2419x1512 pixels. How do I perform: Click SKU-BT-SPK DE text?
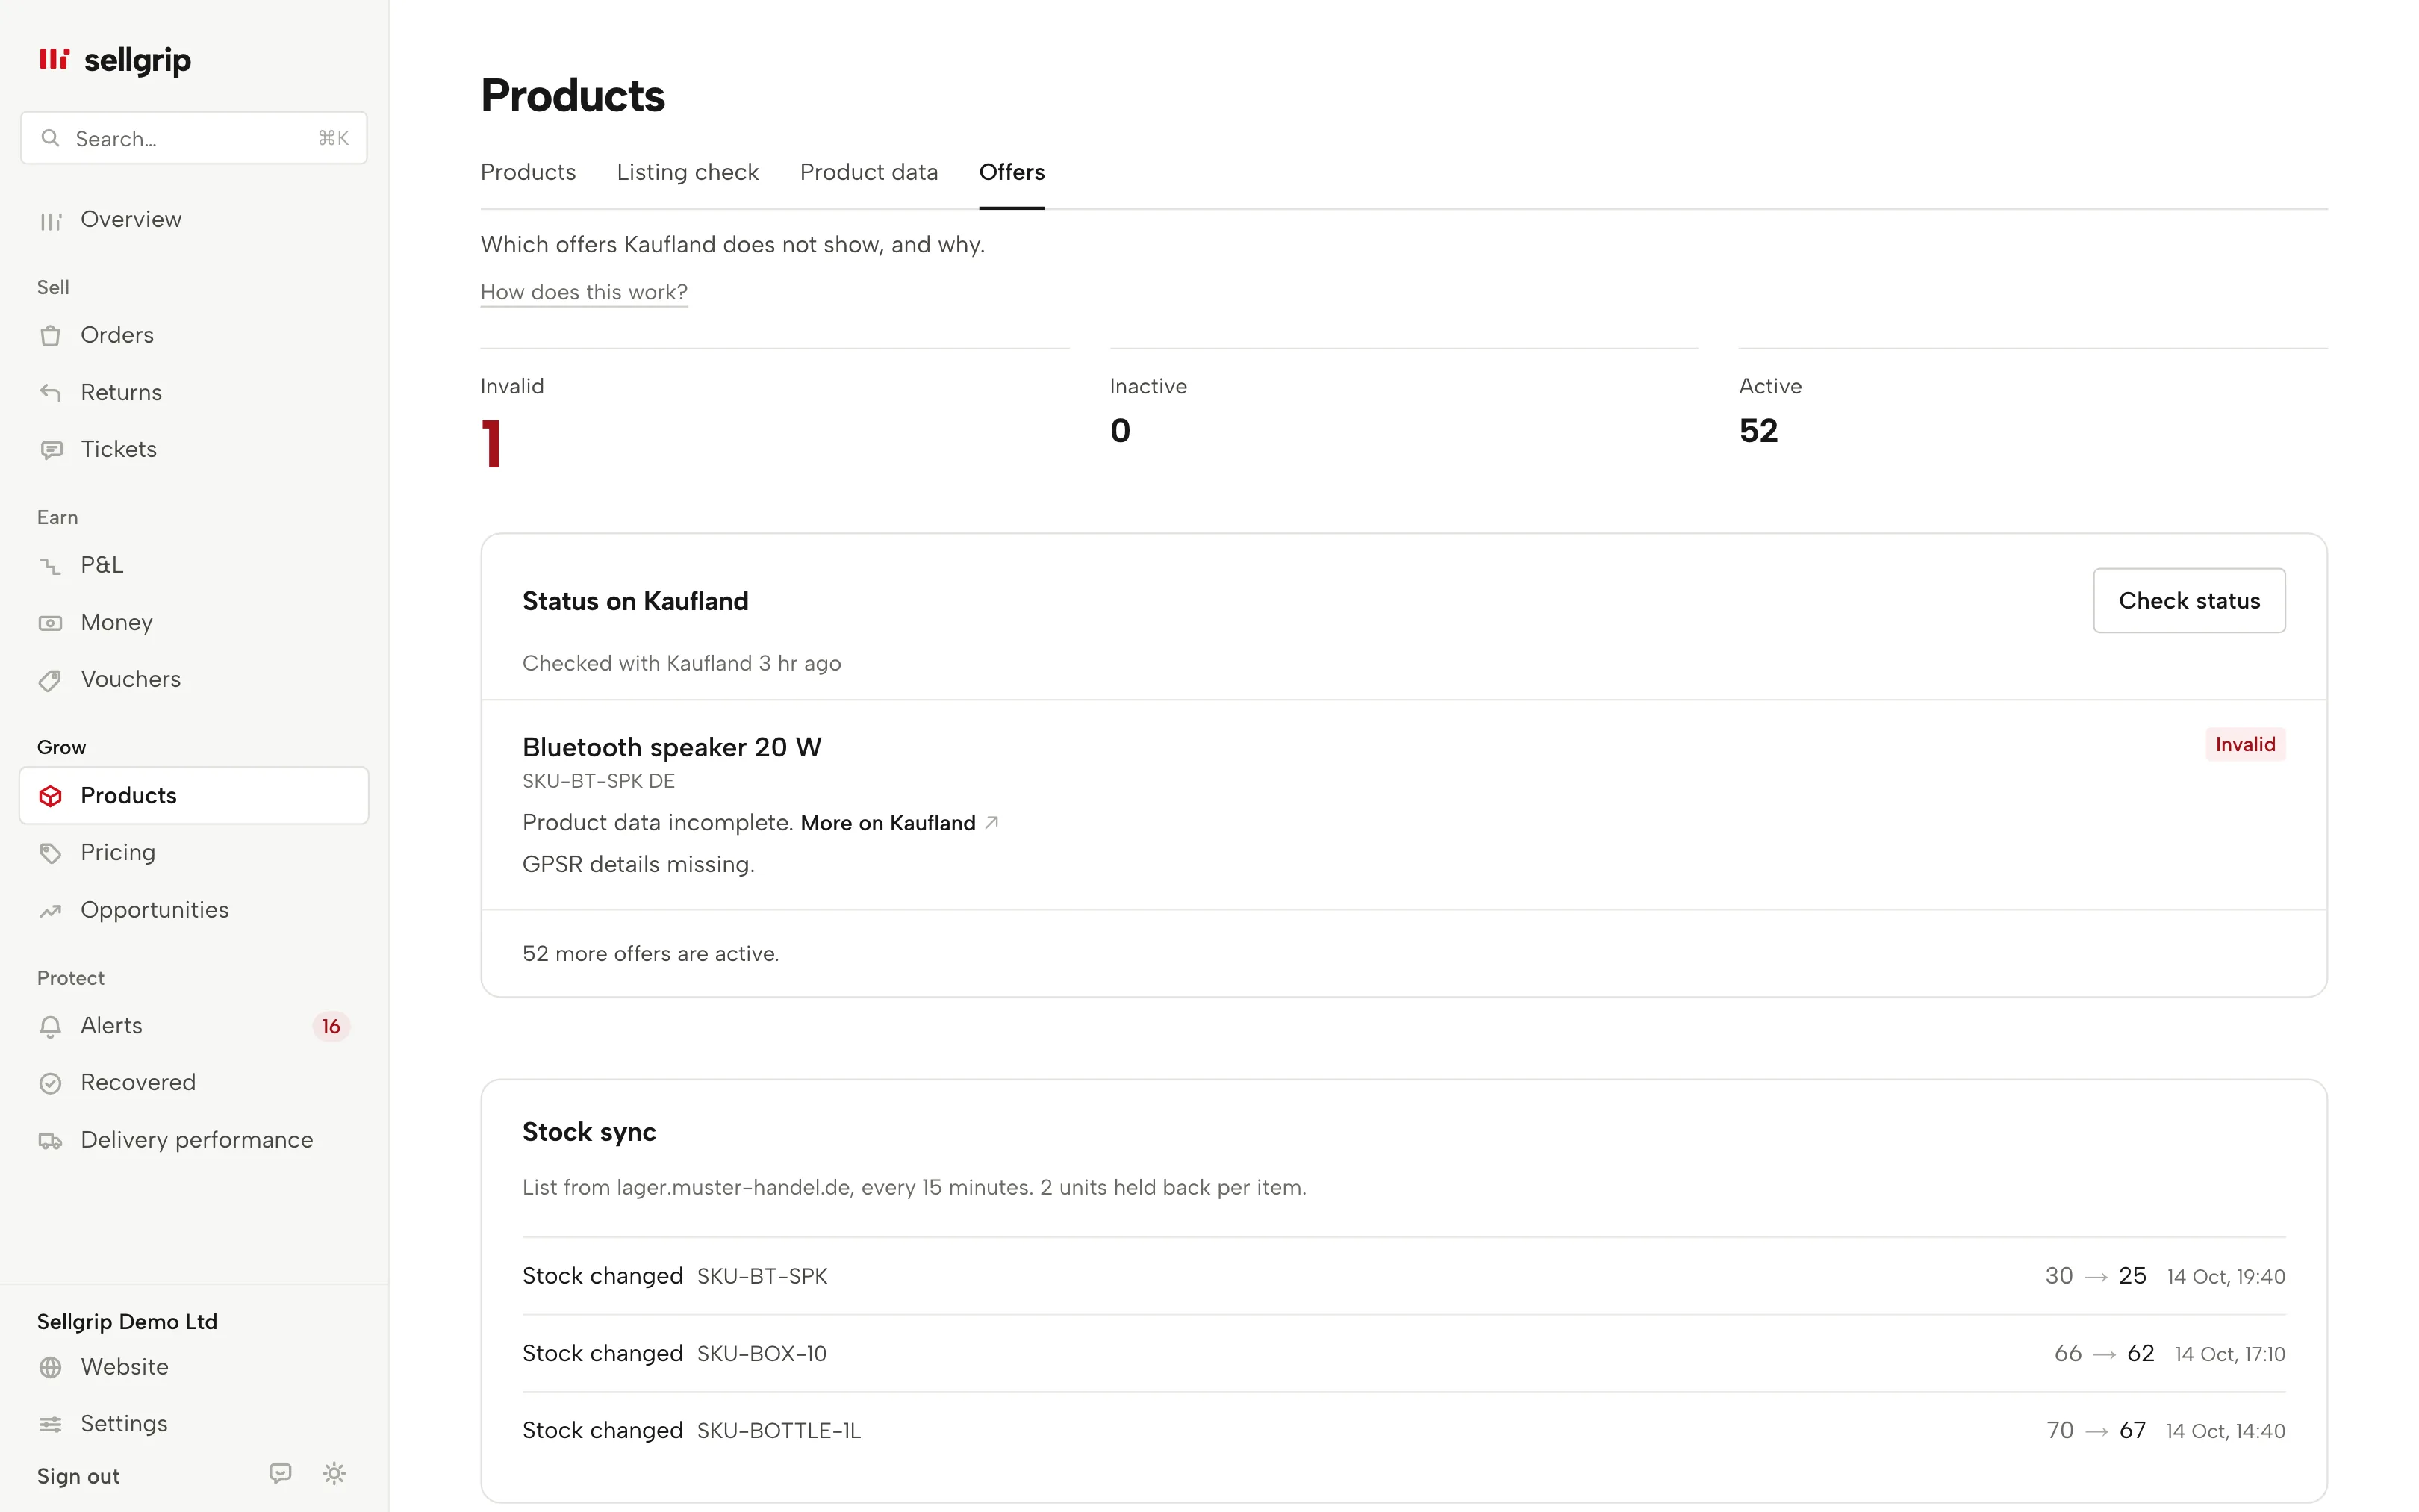pyautogui.click(x=599, y=781)
